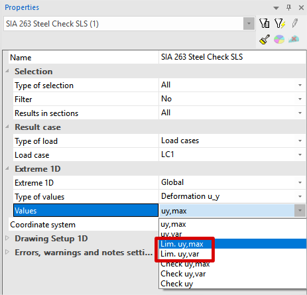
Task: Collapse the Selection group
Action: [x=7, y=71]
